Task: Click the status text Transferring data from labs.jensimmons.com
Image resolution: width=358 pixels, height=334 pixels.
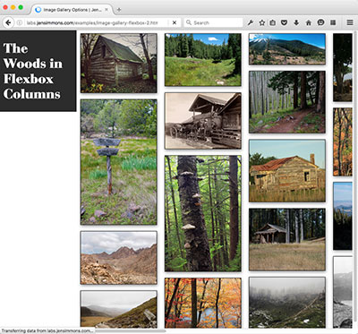Action: pos(47,330)
